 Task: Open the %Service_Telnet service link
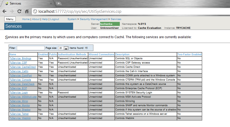click(x=19, y=114)
